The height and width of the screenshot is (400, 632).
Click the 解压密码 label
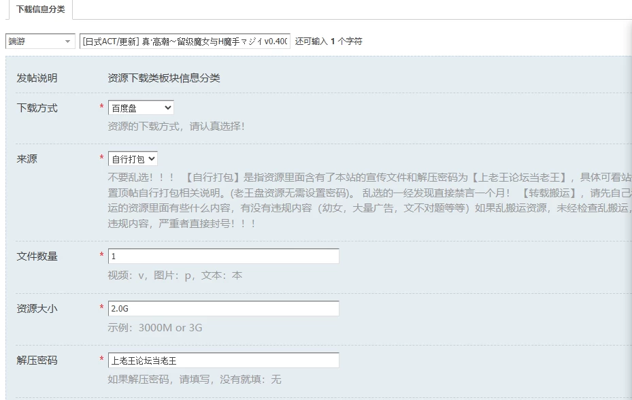click(37, 361)
